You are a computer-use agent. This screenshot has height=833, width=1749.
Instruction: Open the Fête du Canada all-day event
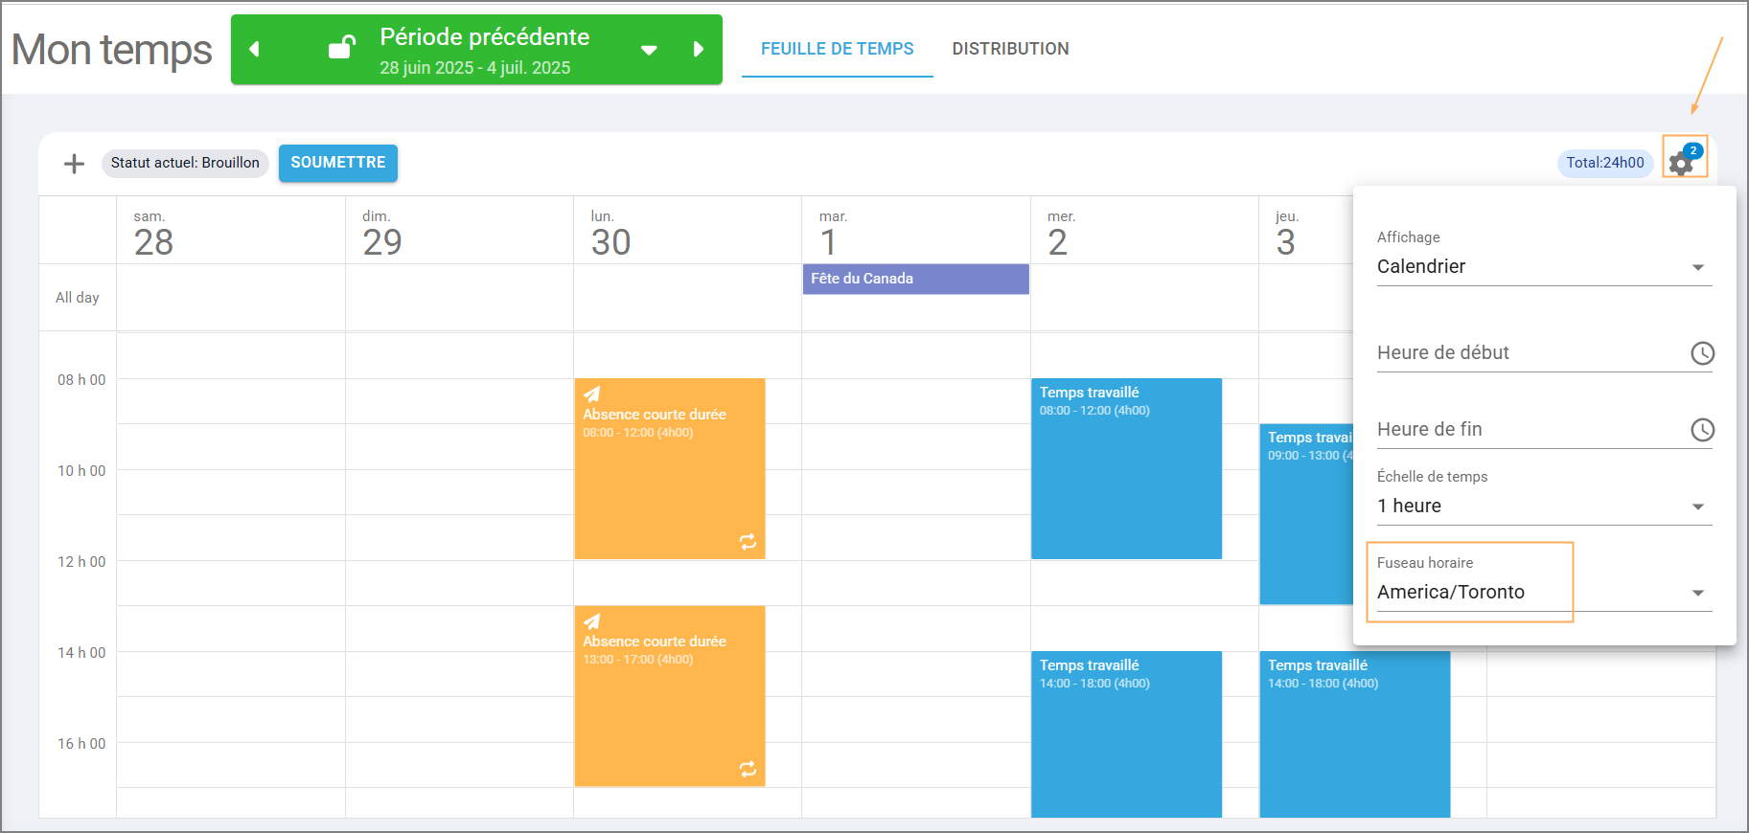click(x=915, y=279)
